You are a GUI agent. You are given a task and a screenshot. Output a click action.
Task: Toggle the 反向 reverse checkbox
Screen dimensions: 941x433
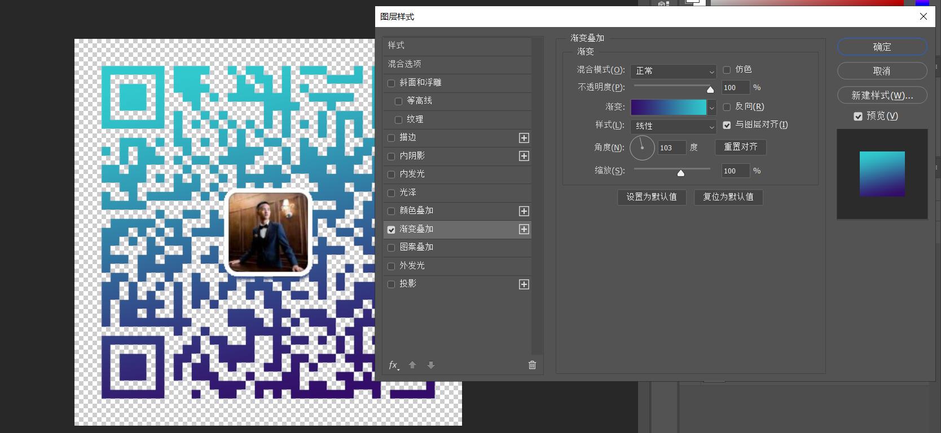(727, 107)
